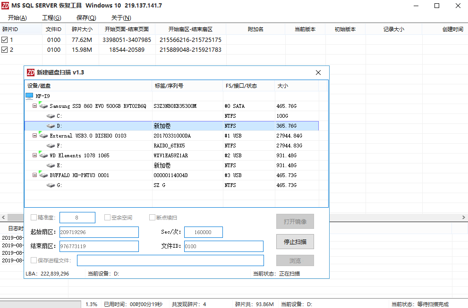This screenshot has height=308, width=468.
Task: Collapse the External USB3.0 tree node
Action: (34, 136)
